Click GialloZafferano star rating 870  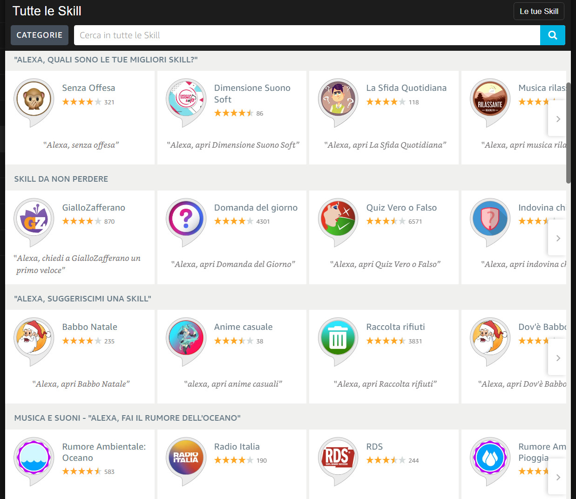(88, 221)
